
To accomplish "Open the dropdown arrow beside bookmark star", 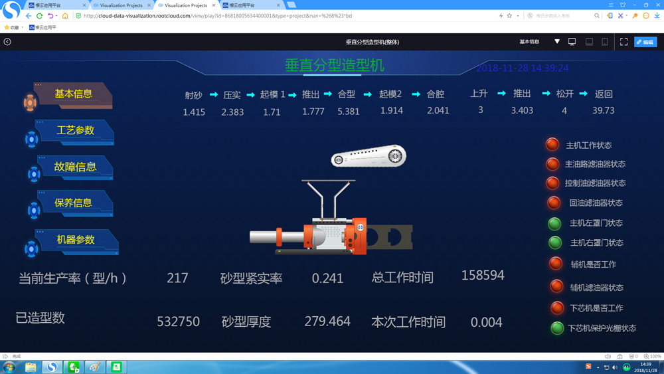I will (x=518, y=16).
